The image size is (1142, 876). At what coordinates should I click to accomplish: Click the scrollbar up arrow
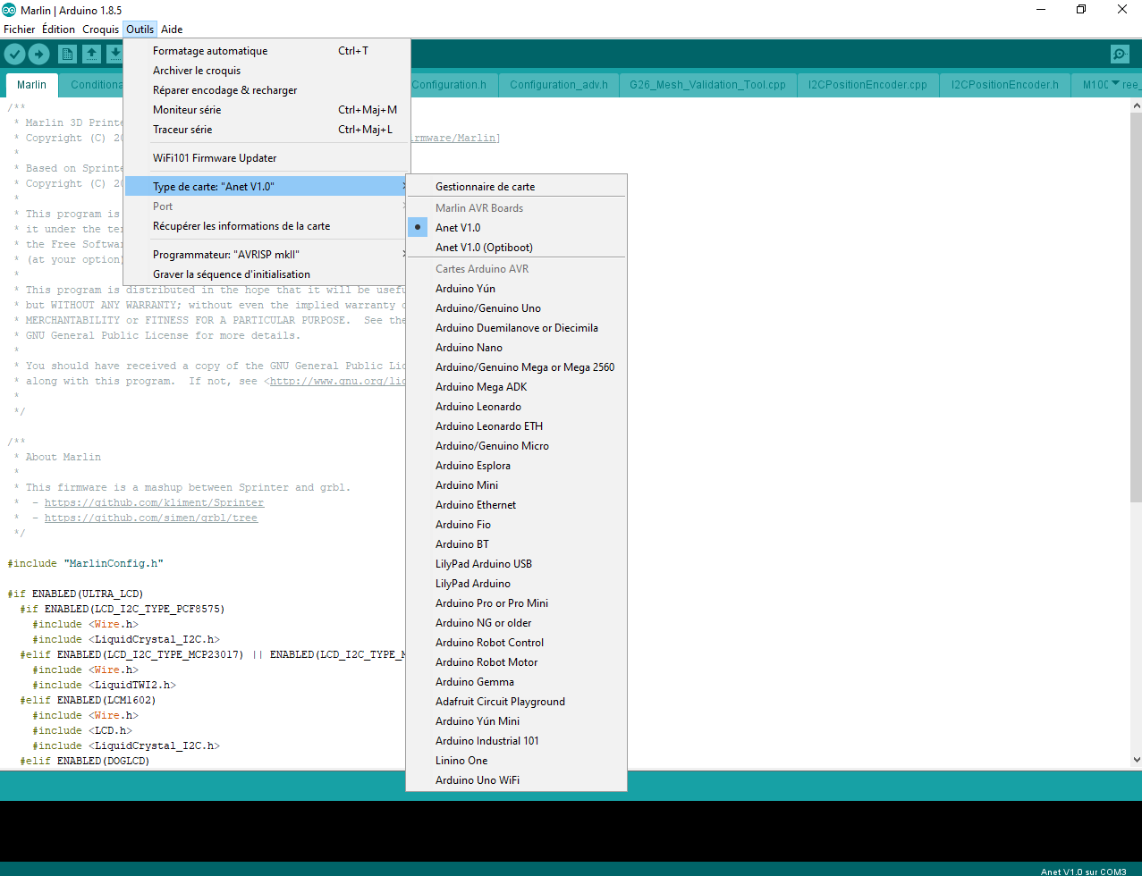pos(1136,106)
